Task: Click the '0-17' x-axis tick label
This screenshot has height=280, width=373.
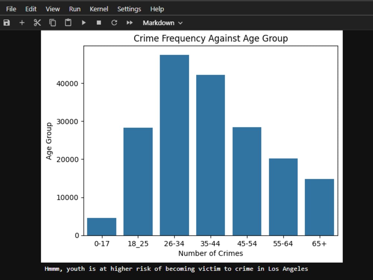Action: click(x=102, y=244)
